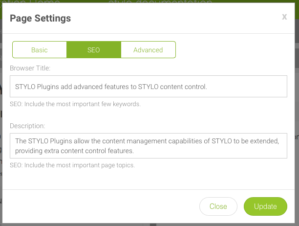Click the 'most important page topics' hint
Viewport: 299px width, 226px height.
[x=72, y=165]
